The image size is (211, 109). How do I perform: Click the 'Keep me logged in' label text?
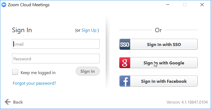tap(38, 72)
